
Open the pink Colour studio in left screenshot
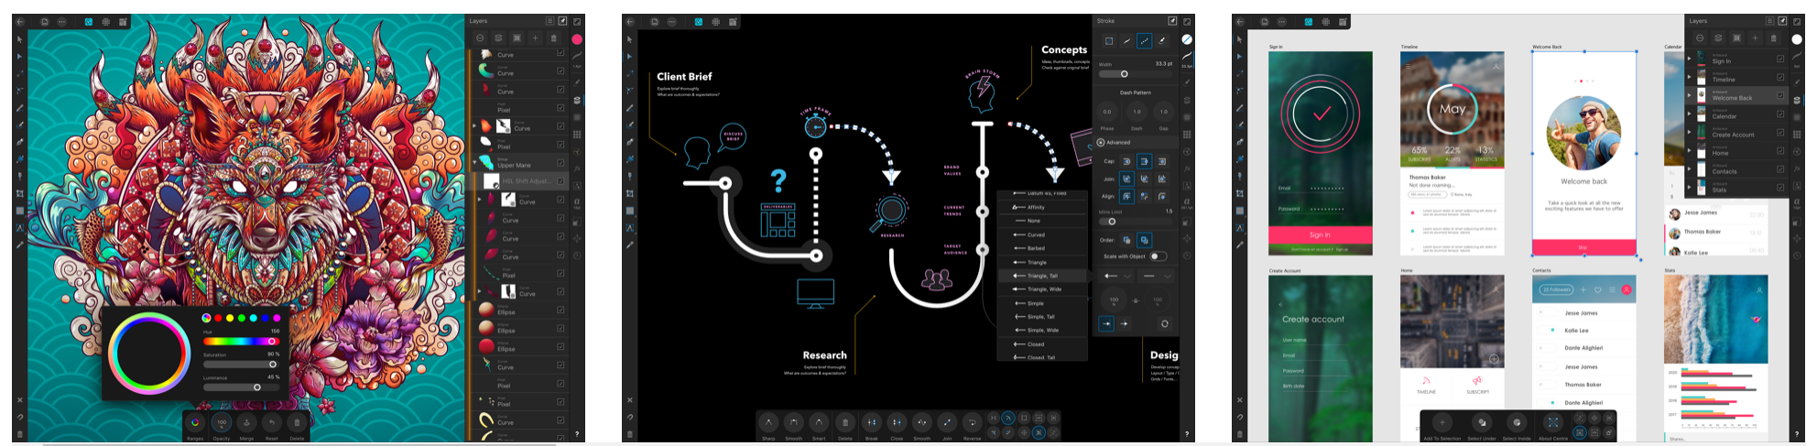coord(577,39)
